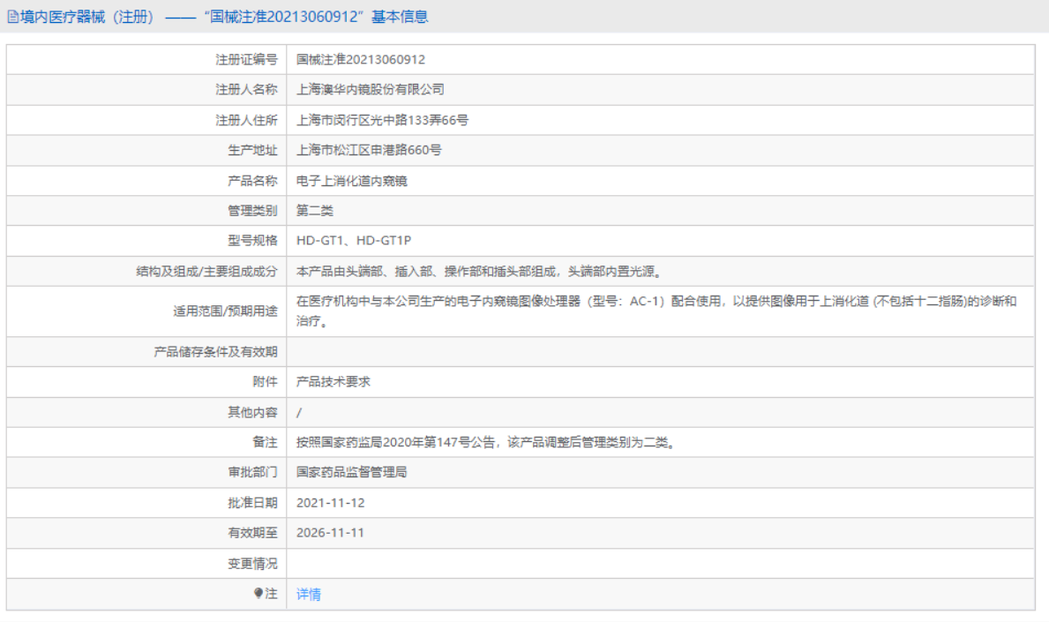Click the header title 境内医疗器械（注册）基本信息
This screenshot has width=1049, height=622.
tap(224, 17)
